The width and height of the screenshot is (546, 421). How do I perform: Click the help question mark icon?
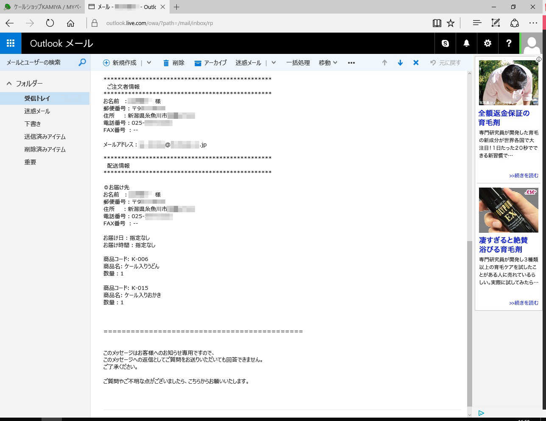pyautogui.click(x=509, y=43)
